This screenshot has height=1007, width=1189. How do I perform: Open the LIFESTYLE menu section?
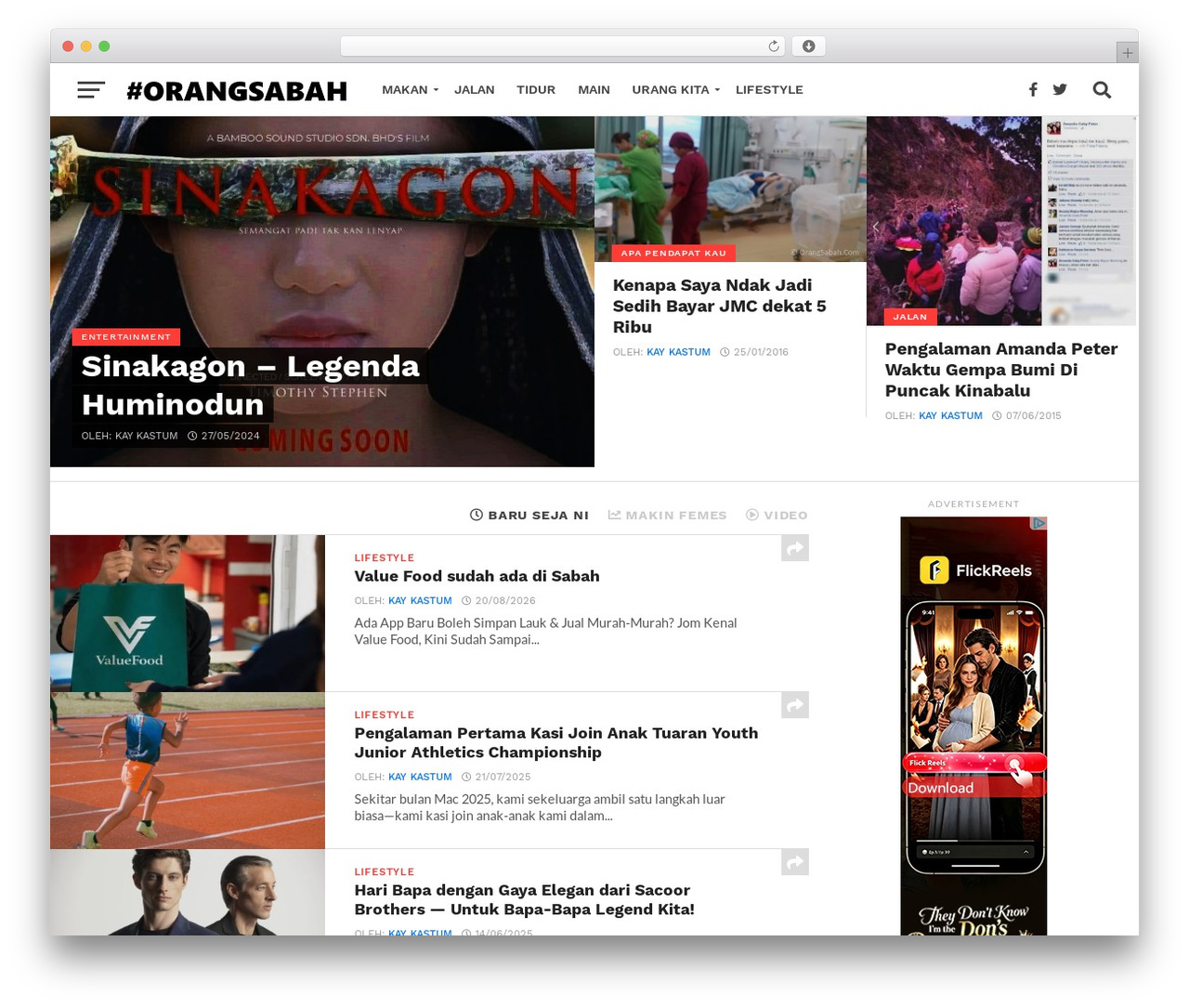(x=769, y=90)
